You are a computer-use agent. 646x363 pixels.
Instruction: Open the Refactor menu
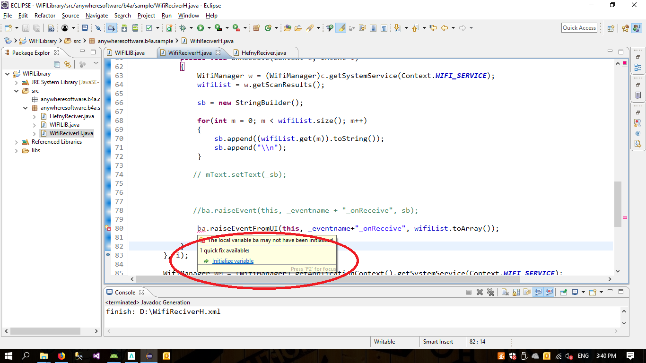(45, 16)
